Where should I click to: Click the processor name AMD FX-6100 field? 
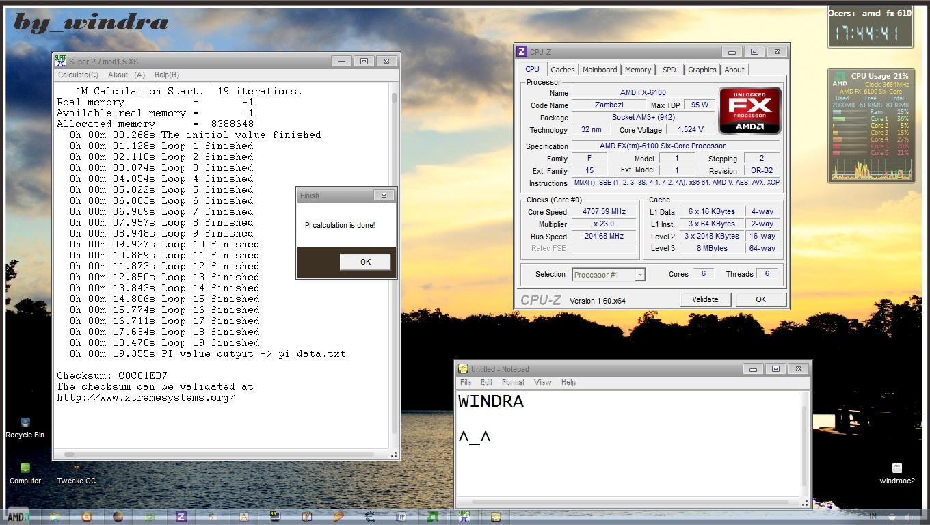(643, 93)
